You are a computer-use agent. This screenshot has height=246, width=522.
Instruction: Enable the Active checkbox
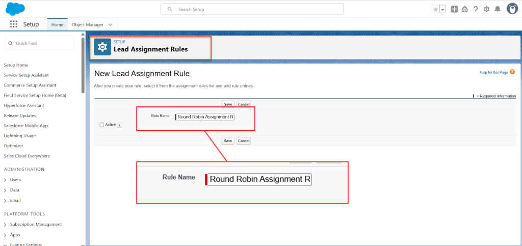pos(102,125)
